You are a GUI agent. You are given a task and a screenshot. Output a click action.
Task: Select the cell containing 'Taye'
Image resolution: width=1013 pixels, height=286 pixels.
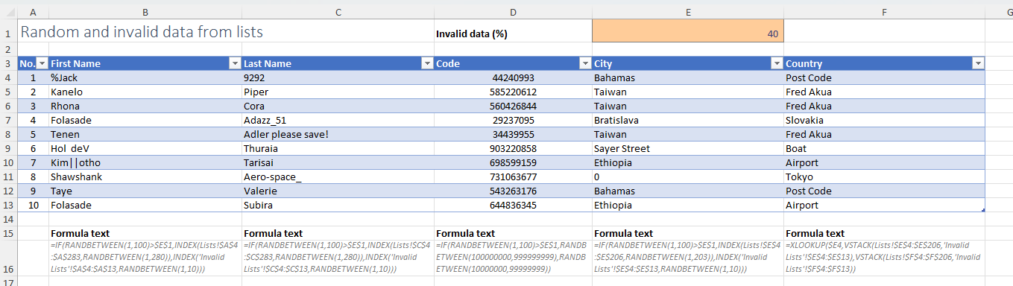point(145,191)
